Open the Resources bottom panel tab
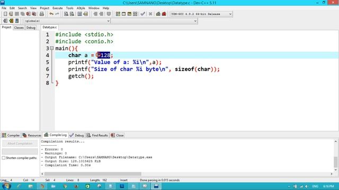The width and height of the screenshot is (339, 190). pos(32,135)
